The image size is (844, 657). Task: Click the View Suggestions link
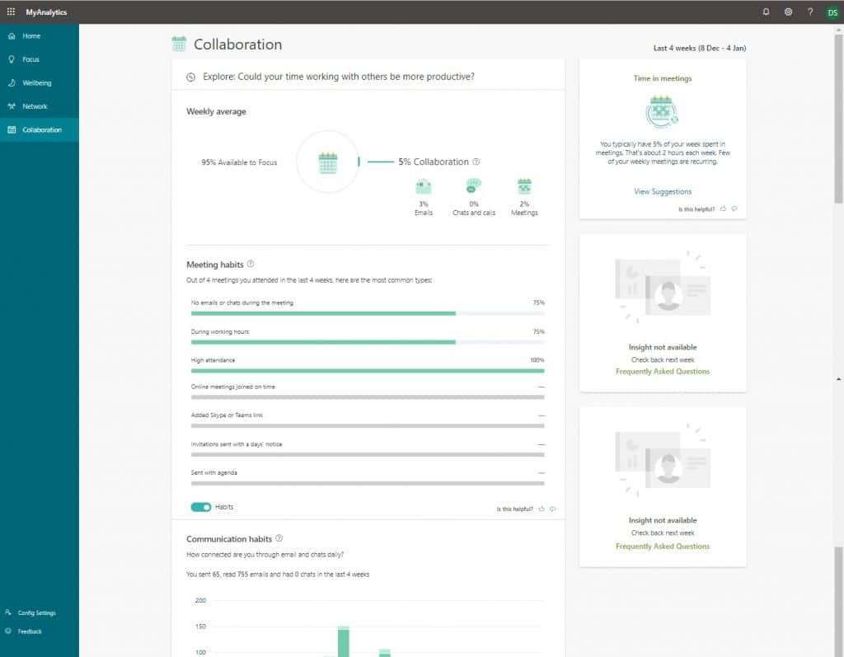(663, 191)
